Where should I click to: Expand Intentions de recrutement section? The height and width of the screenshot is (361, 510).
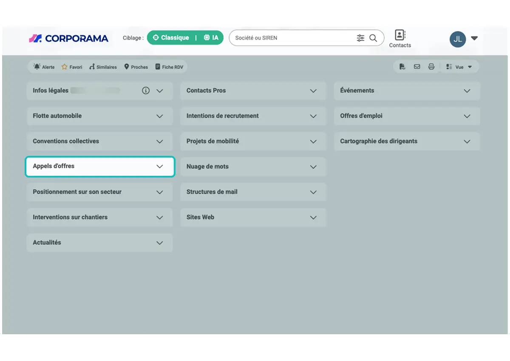[253, 116]
